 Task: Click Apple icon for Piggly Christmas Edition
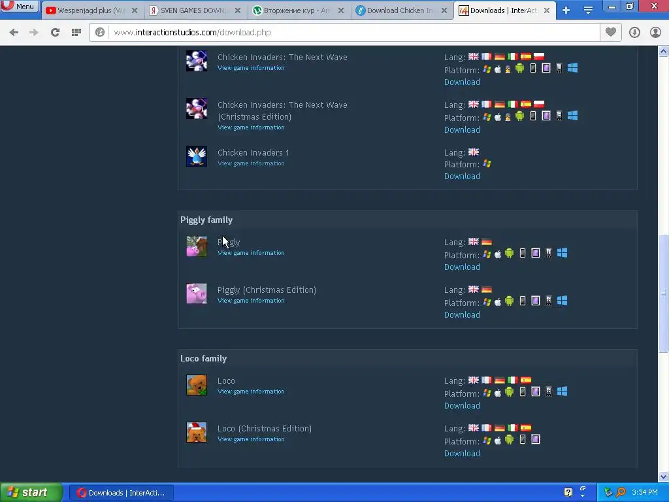click(498, 302)
